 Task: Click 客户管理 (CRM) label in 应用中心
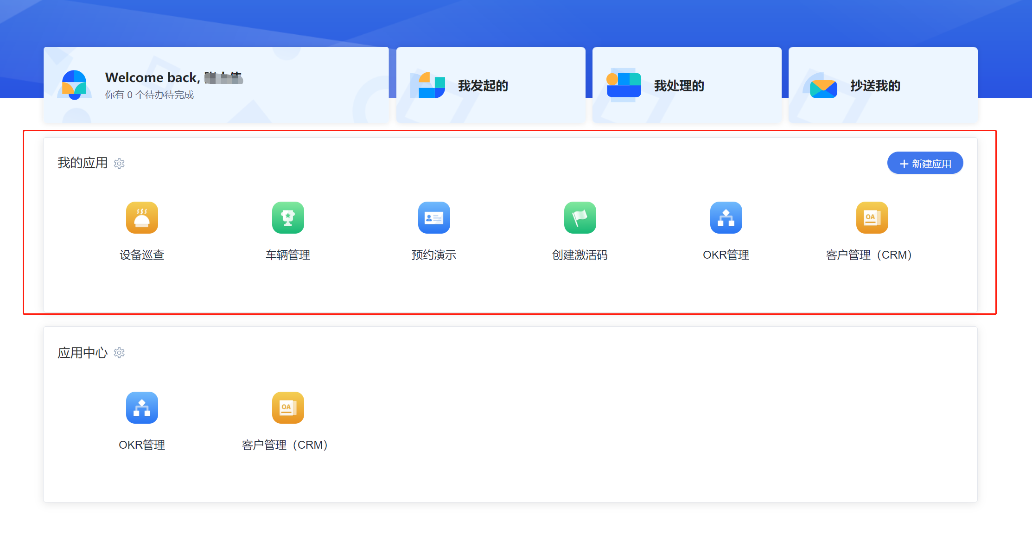(285, 445)
